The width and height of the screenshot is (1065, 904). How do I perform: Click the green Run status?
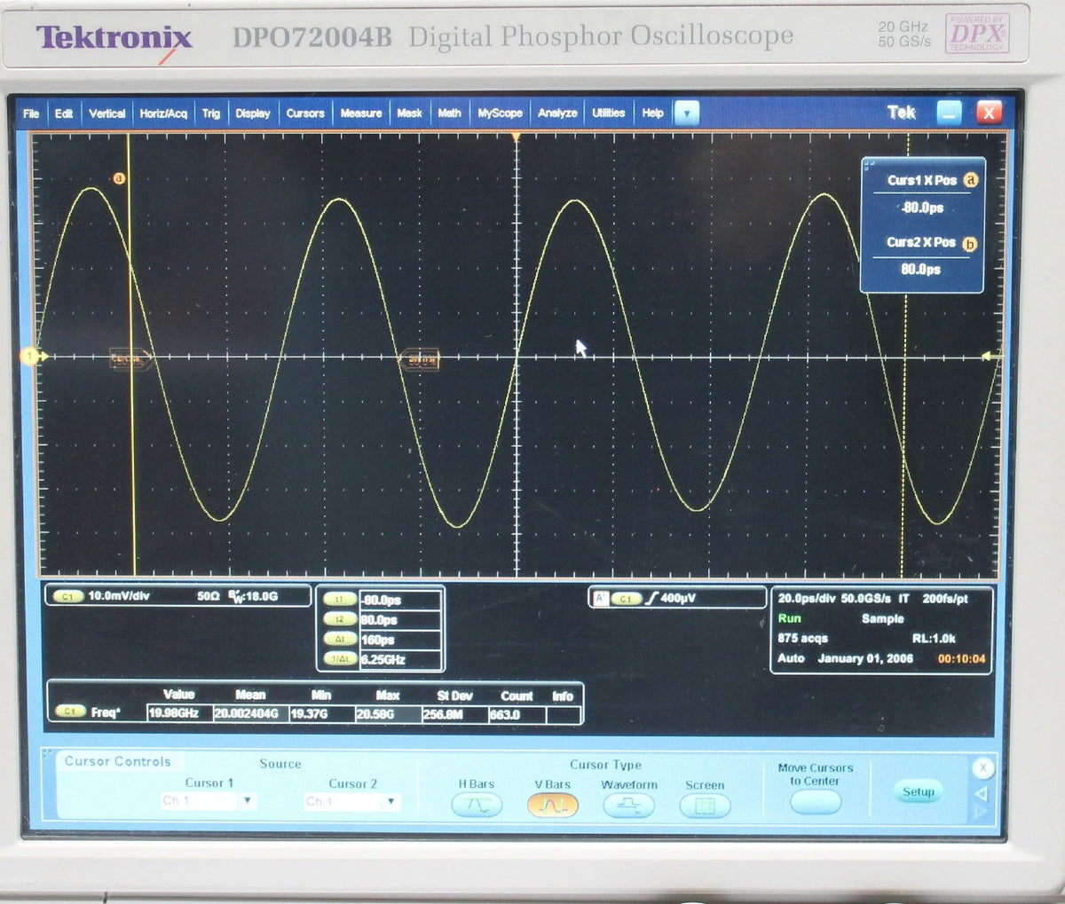coord(789,618)
